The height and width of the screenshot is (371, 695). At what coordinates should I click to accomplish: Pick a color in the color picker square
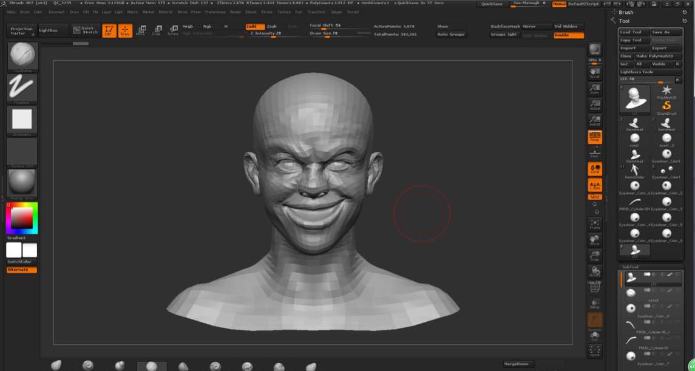22,218
